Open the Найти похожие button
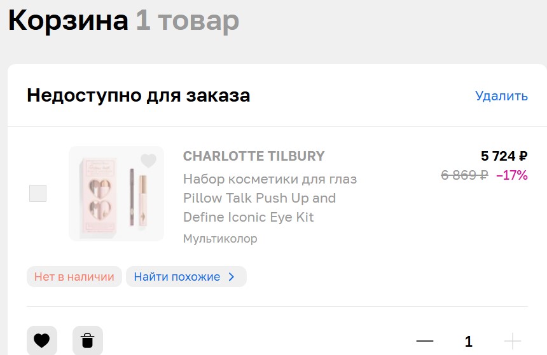 coord(186,277)
